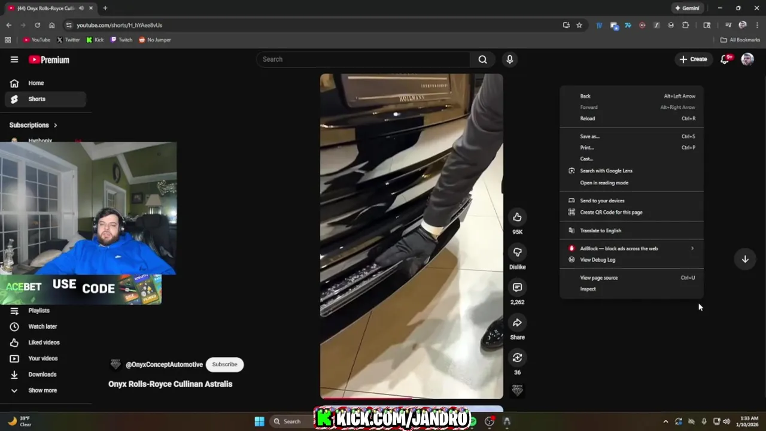The image size is (766, 431).
Task: Open the Chrome extensions puzzle icon
Action: (685, 25)
